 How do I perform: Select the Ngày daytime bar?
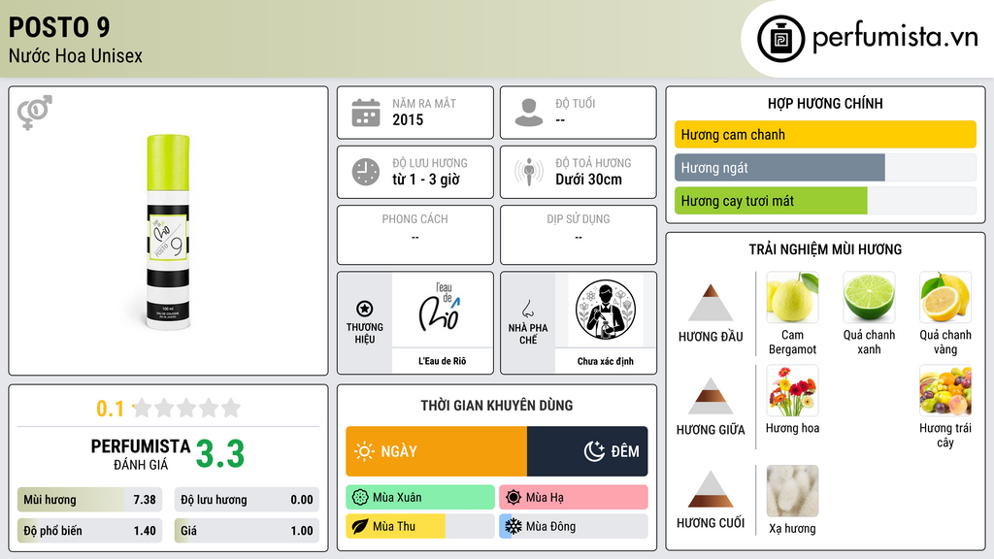click(x=436, y=451)
